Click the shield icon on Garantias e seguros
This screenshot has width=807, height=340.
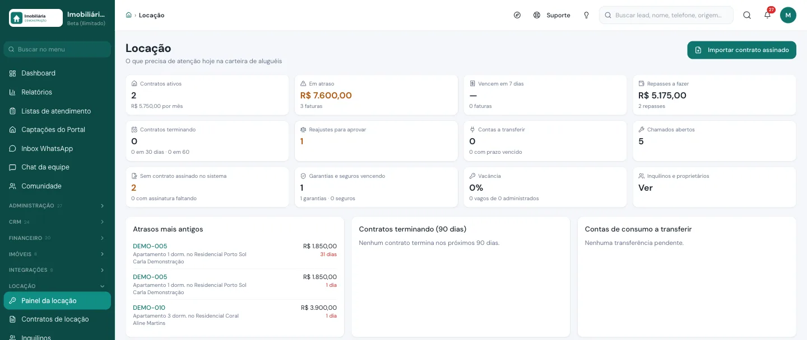[x=303, y=176]
